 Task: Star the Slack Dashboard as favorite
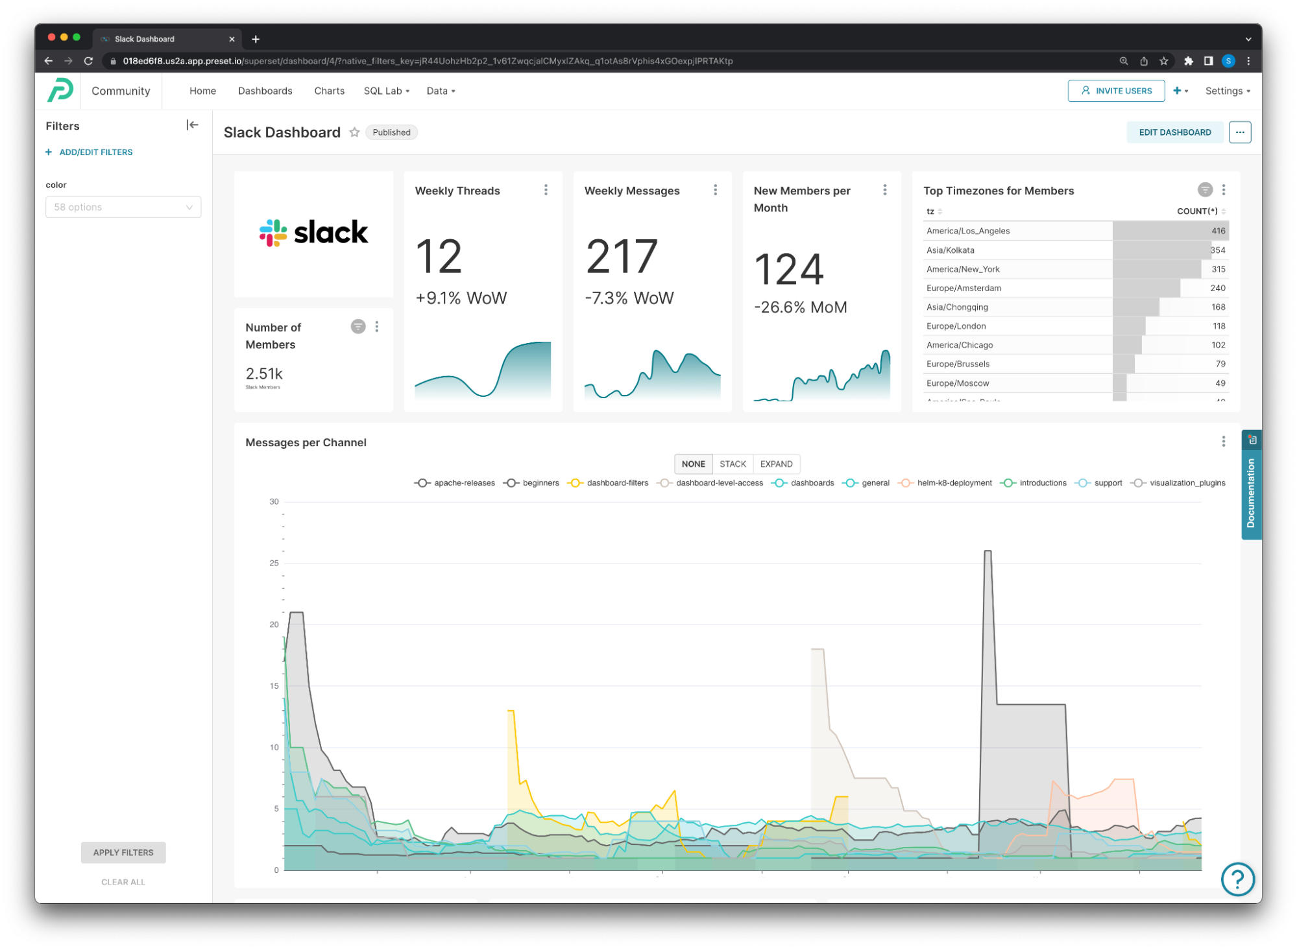(354, 132)
